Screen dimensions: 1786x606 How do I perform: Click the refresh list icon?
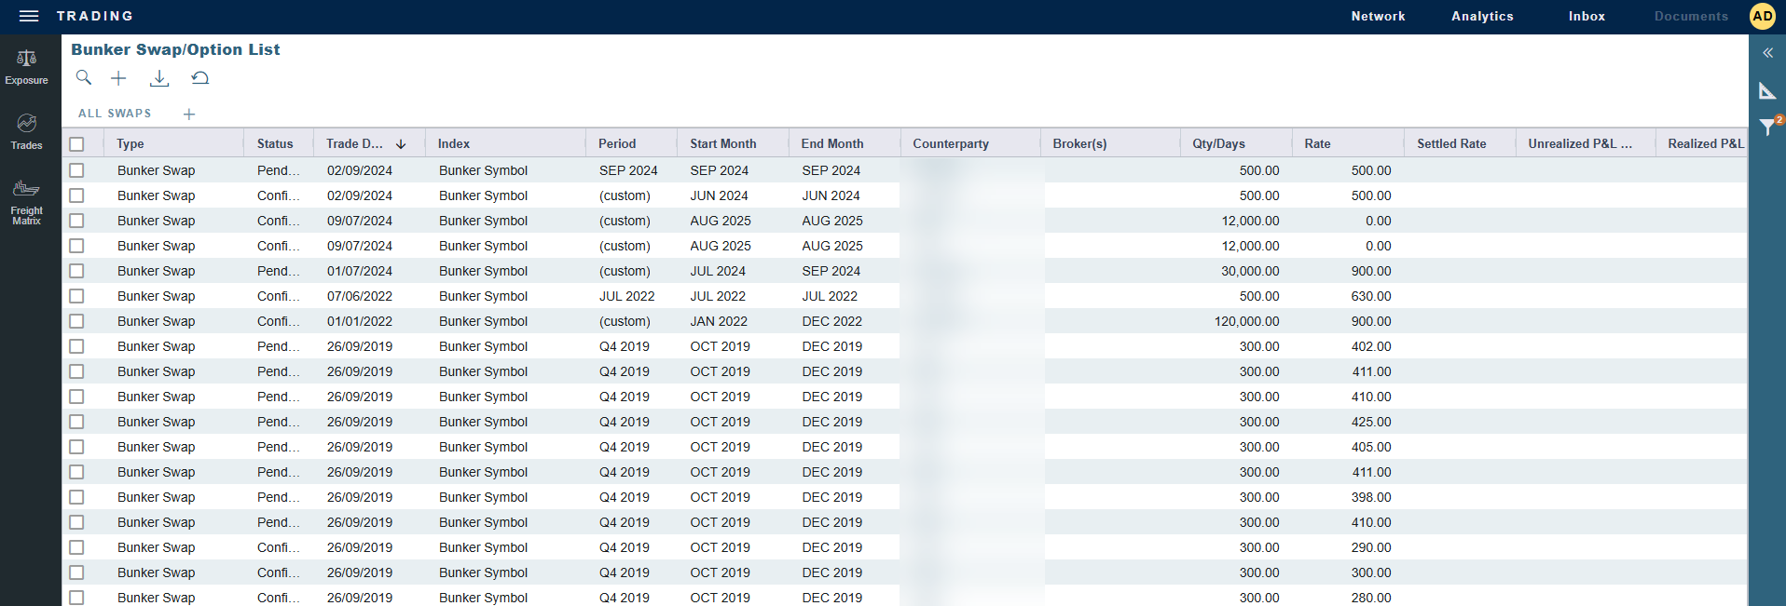tap(200, 78)
